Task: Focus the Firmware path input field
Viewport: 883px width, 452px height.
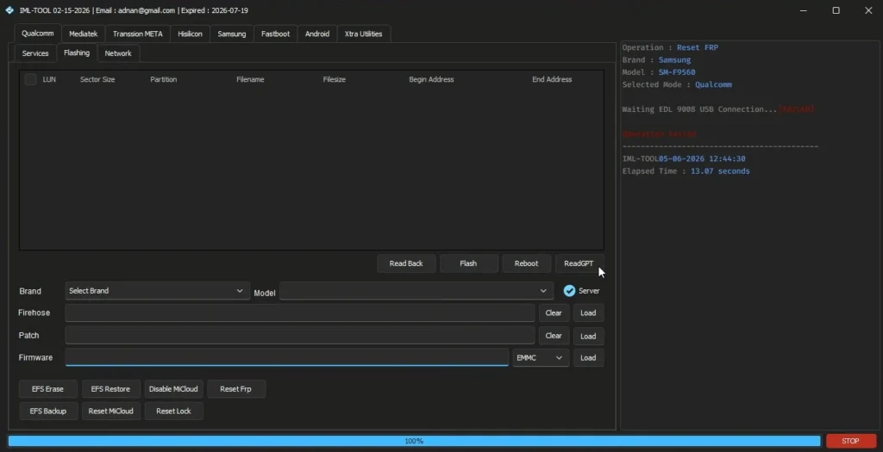Action: pos(286,357)
